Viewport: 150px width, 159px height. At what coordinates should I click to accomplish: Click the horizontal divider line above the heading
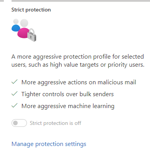[x=81, y=1]
